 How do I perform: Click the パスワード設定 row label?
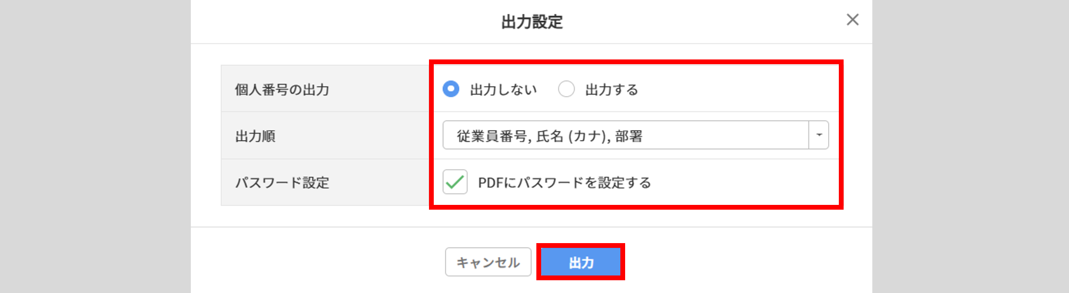[282, 183]
